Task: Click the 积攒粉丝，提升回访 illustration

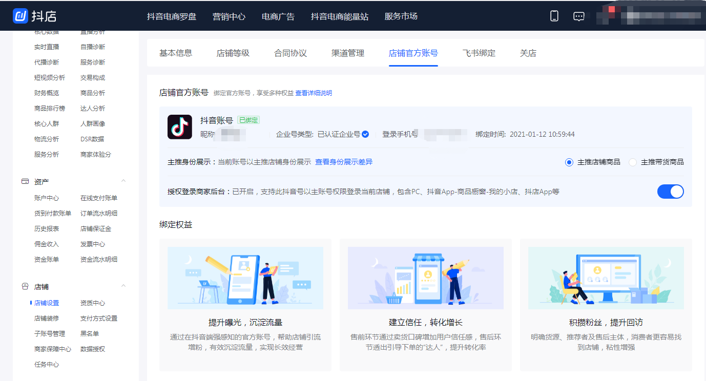Action: pyautogui.click(x=606, y=278)
